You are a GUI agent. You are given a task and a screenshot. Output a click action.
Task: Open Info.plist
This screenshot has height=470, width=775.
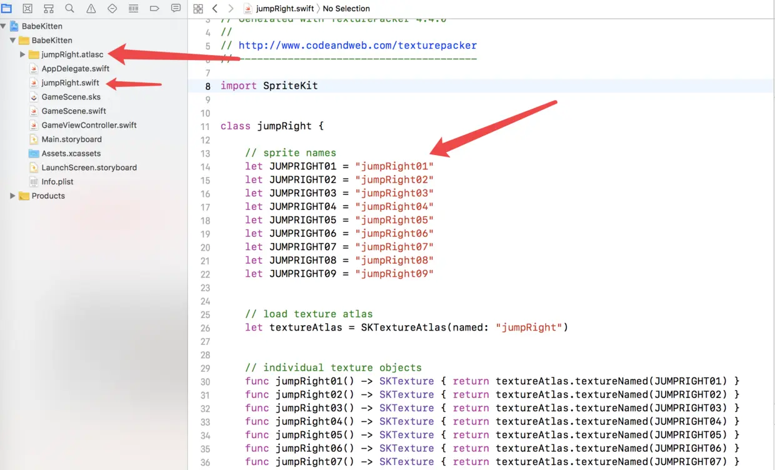click(x=58, y=182)
